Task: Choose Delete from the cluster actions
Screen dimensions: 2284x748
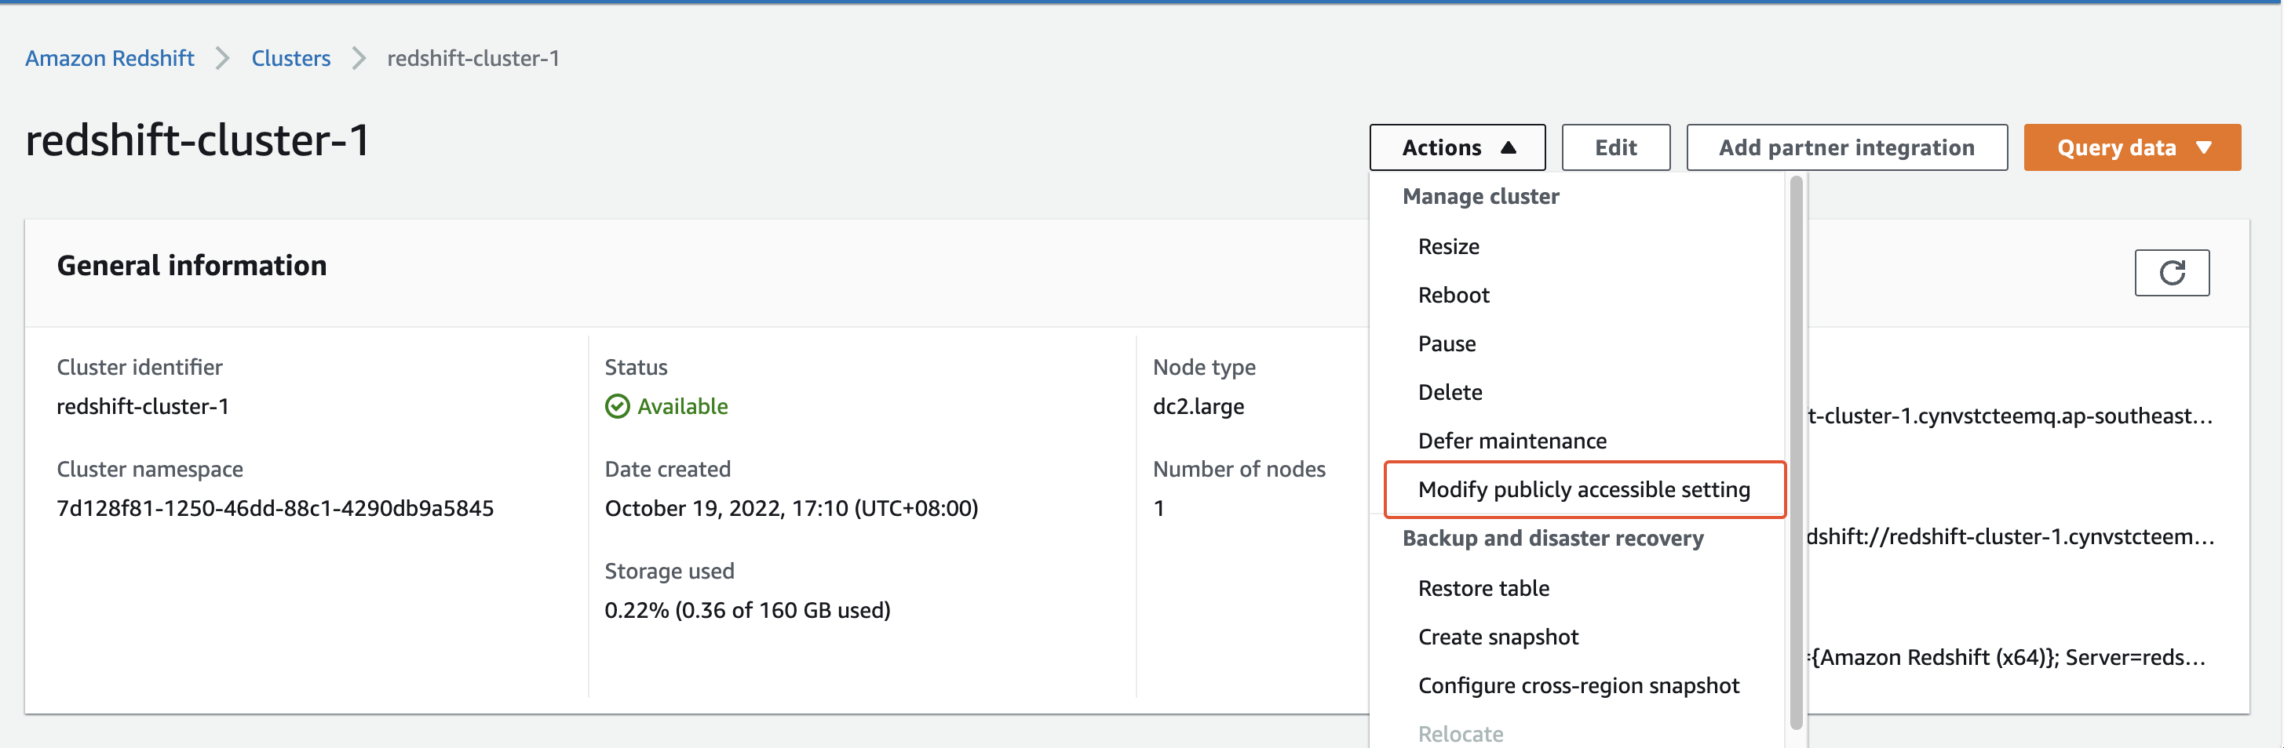Action: 1450,392
